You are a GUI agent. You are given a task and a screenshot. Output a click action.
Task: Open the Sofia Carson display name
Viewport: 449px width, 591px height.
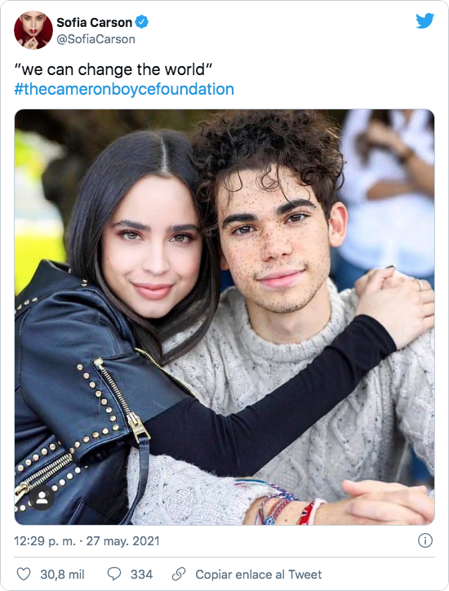click(94, 23)
